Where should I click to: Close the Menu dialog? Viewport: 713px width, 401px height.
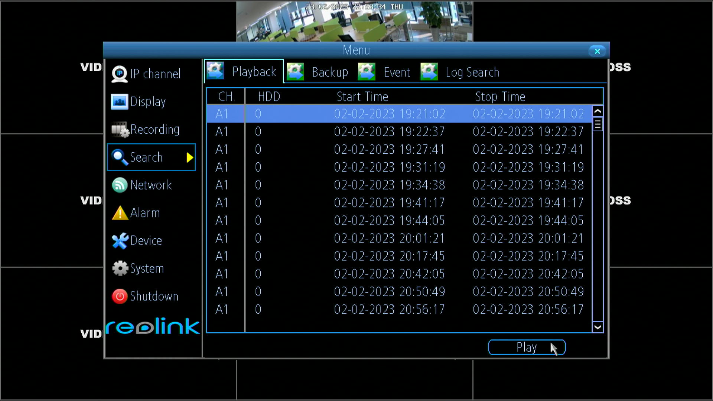pos(597,51)
